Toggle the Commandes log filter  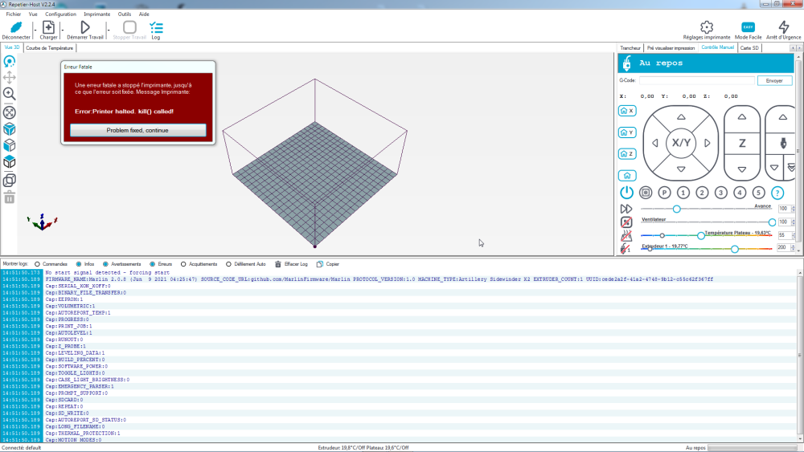click(x=37, y=263)
